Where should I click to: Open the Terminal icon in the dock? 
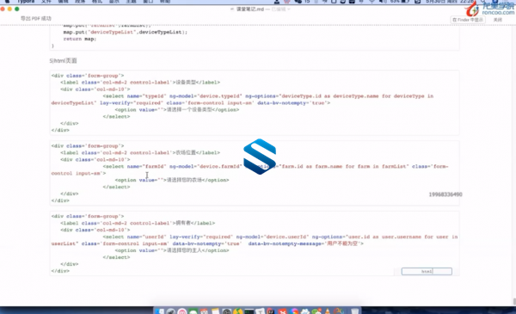click(249, 311)
